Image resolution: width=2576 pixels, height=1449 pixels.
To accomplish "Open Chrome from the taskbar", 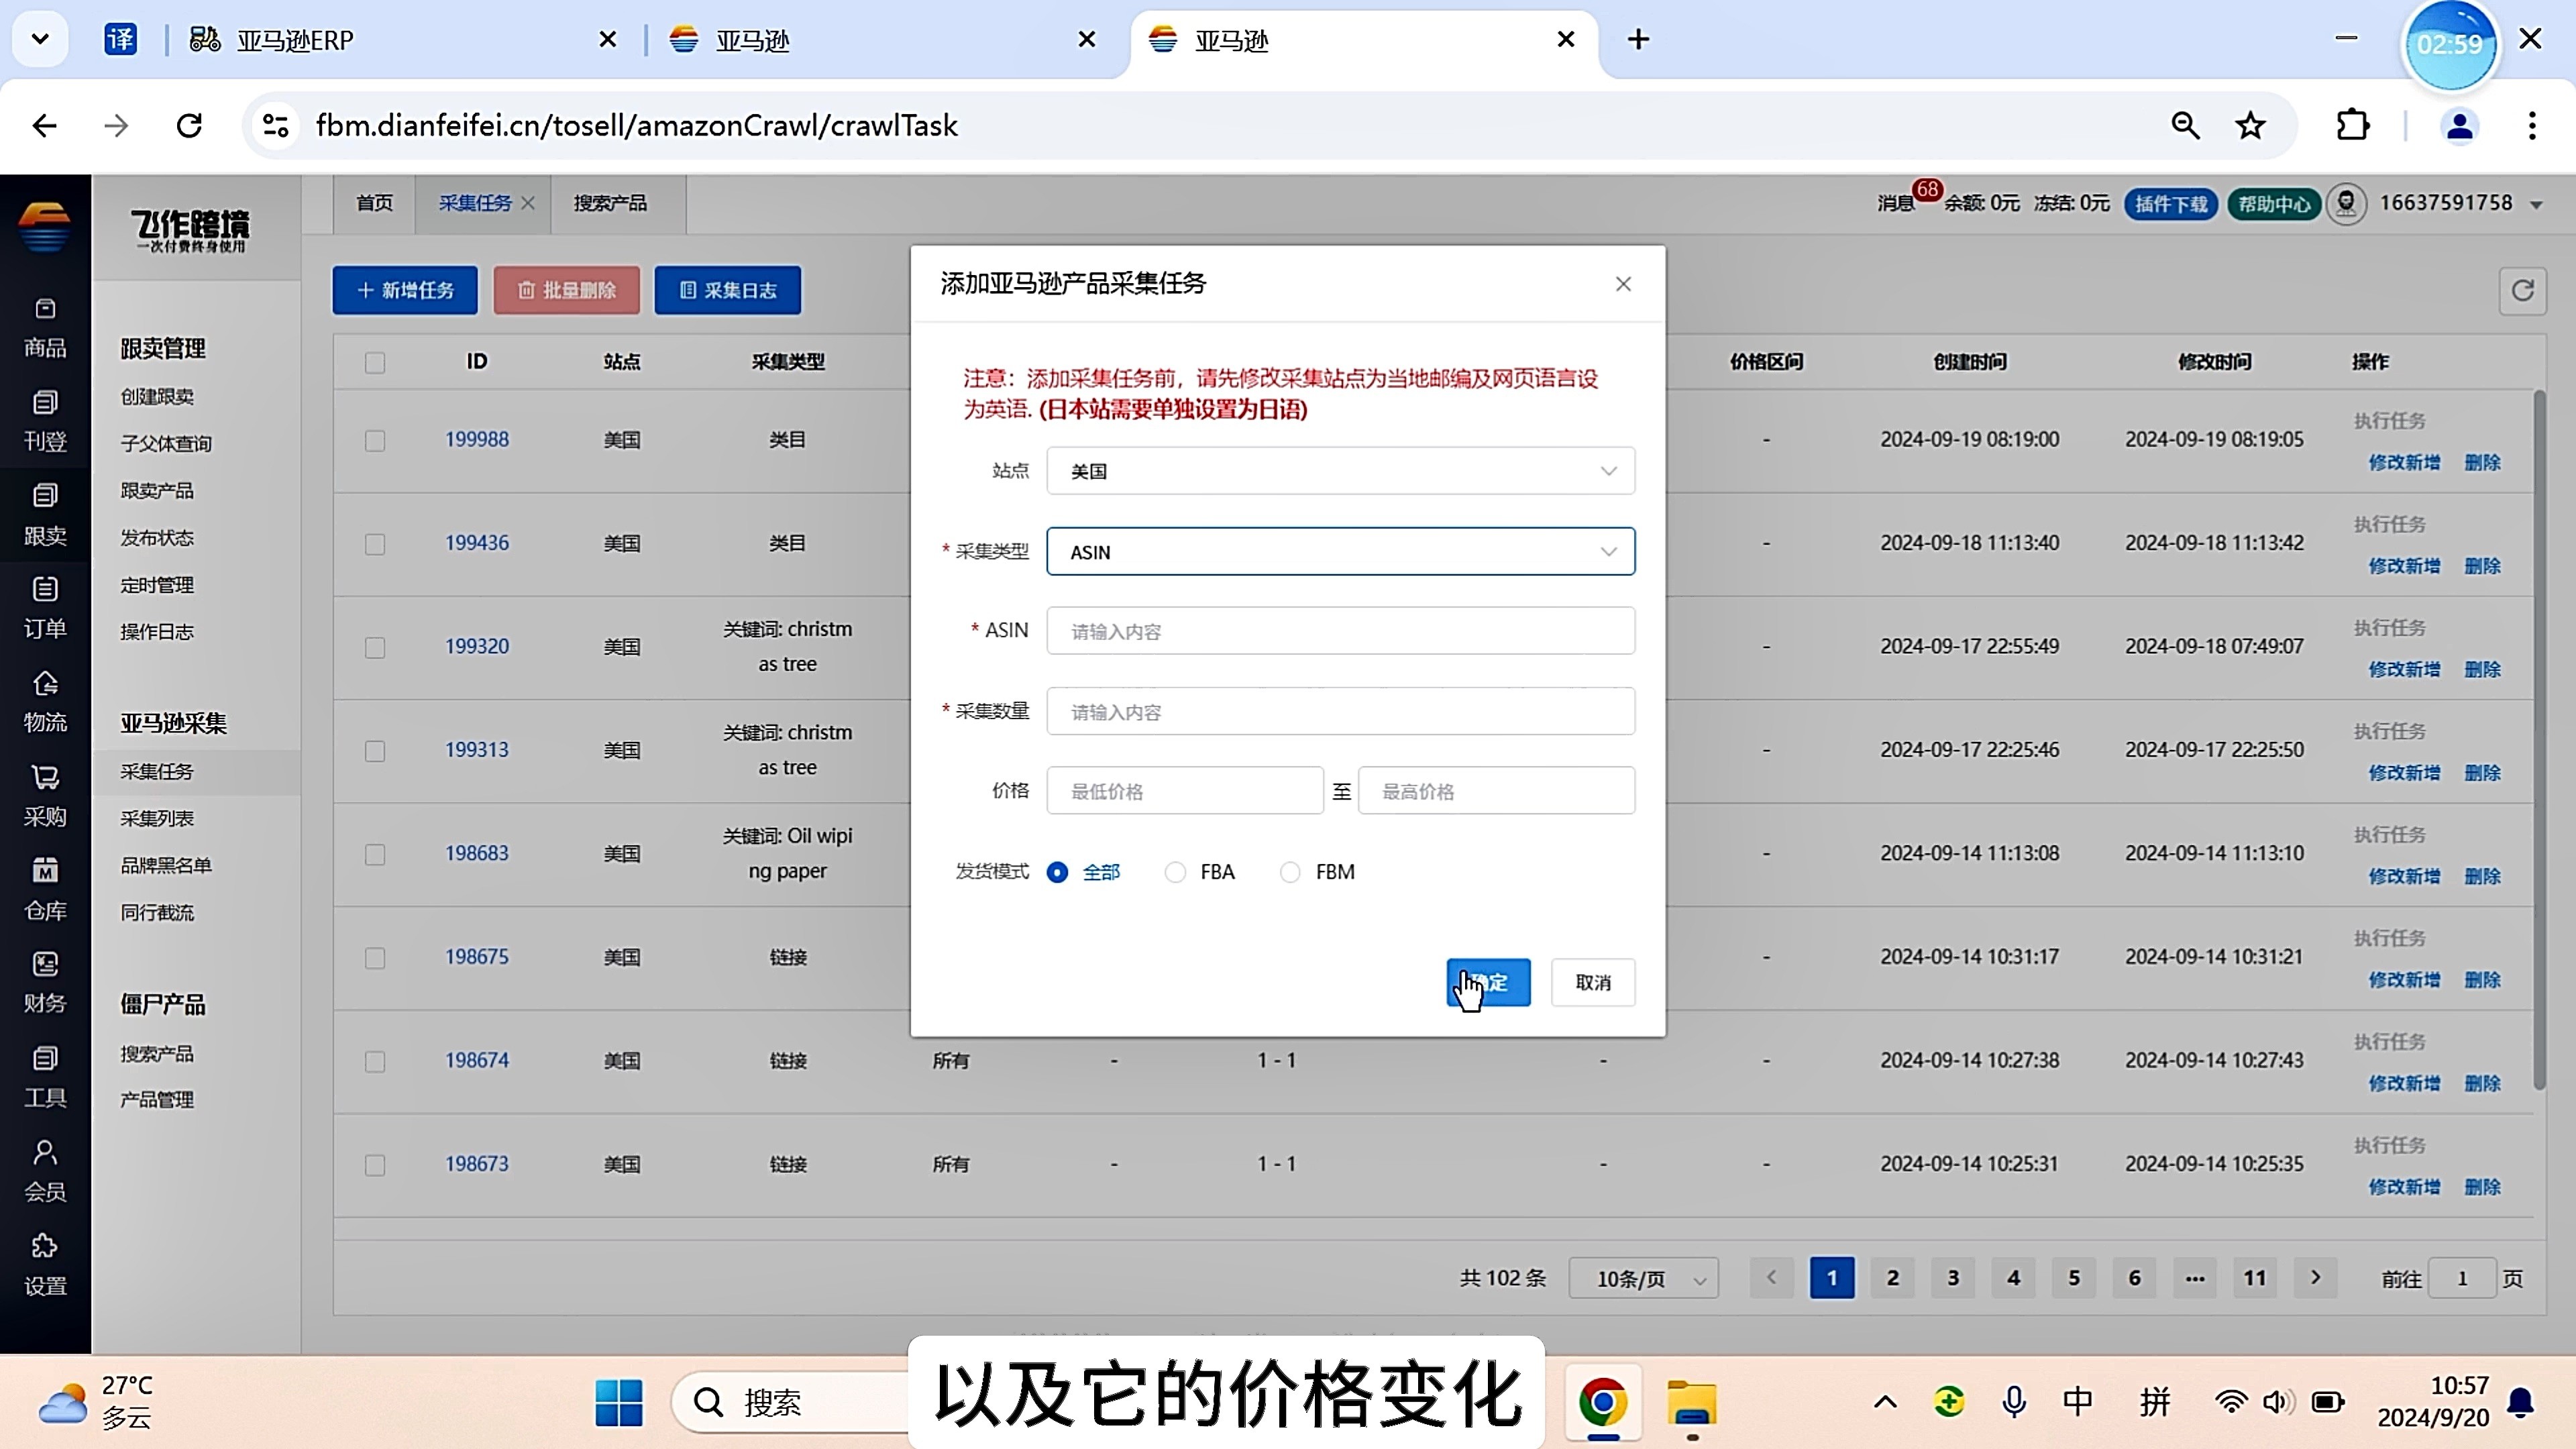I will [1603, 1402].
